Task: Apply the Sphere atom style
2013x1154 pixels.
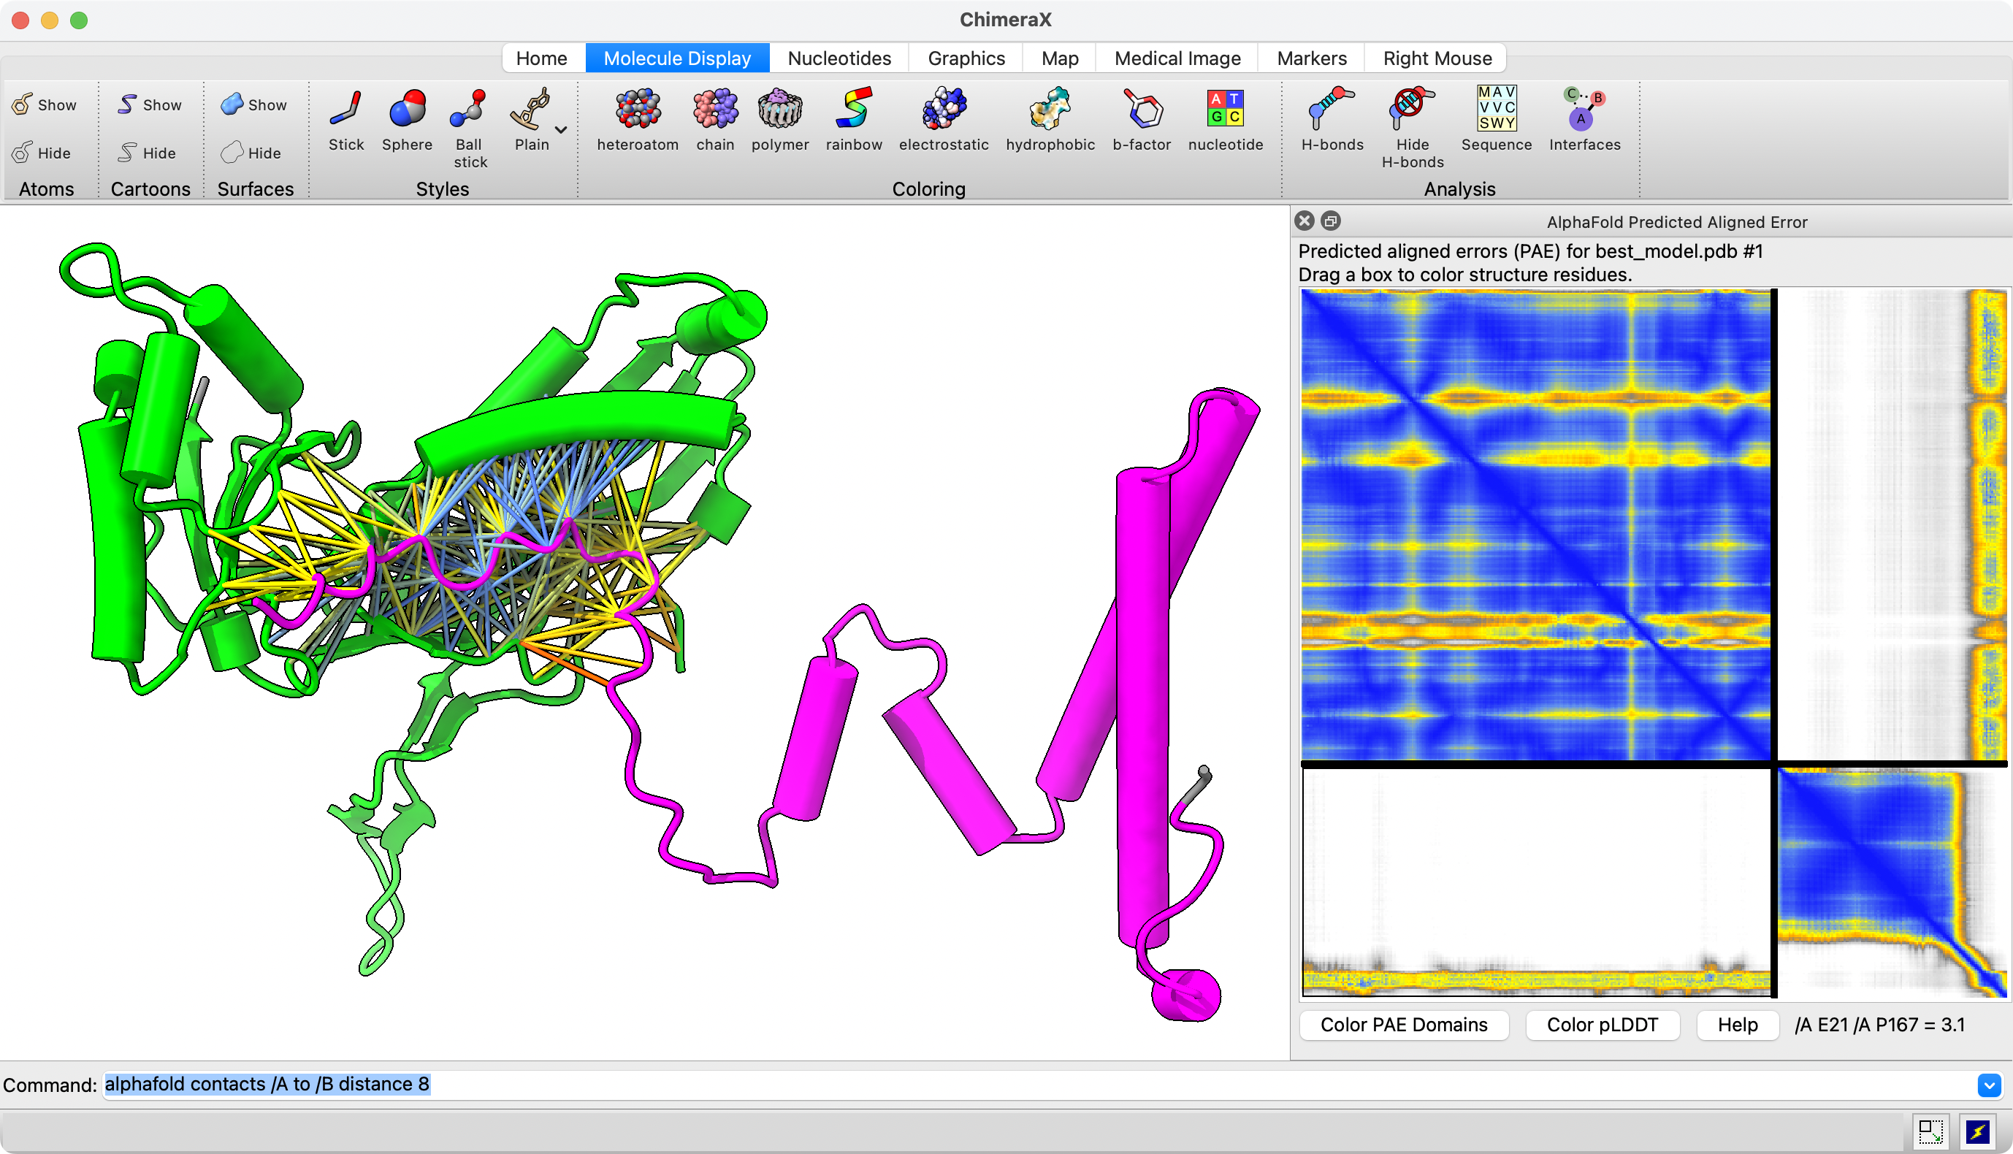Action: point(408,120)
